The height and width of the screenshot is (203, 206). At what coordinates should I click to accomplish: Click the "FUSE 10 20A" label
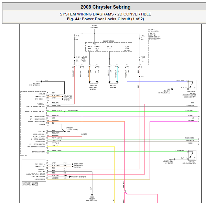85,59
